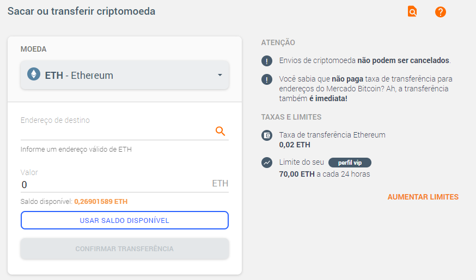476x280 pixels.
Task: Click the ETH unit label in Valor field
Action: click(x=220, y=183)
